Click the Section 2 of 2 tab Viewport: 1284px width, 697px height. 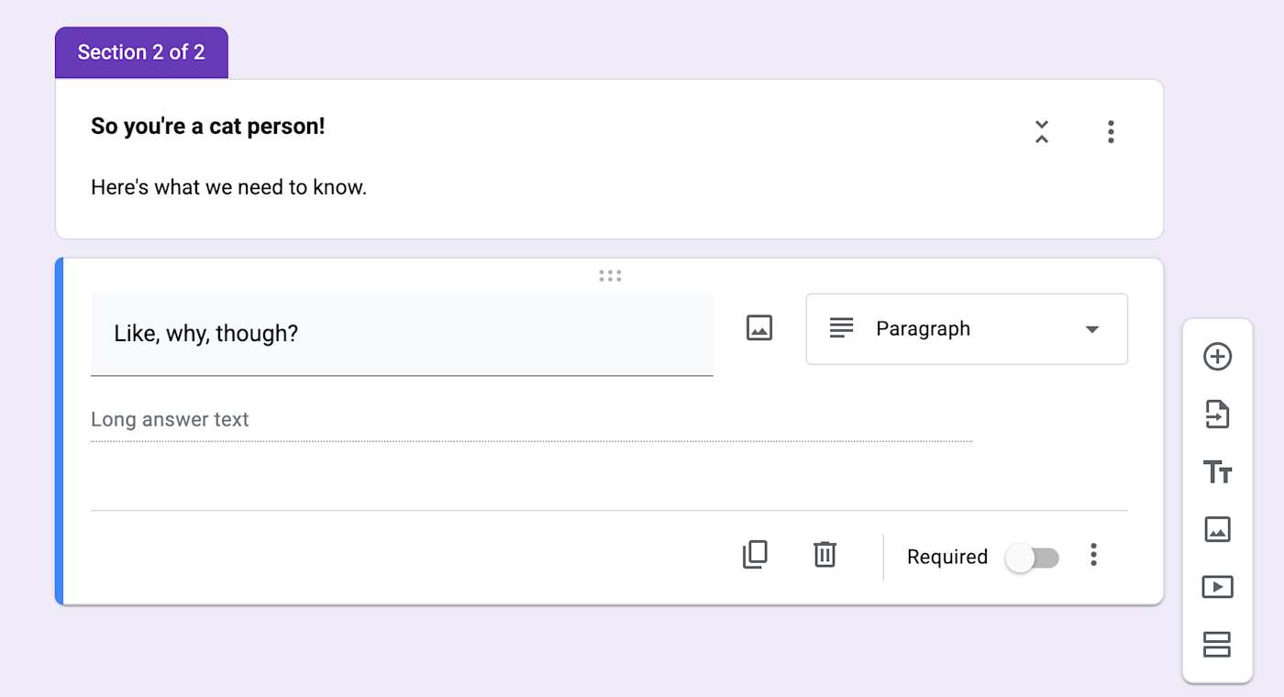[x=141, y=52]
